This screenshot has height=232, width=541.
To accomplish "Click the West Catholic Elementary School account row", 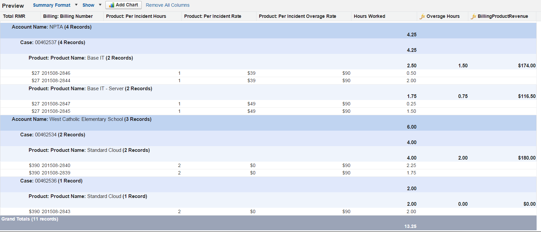I will click(81, 119).
